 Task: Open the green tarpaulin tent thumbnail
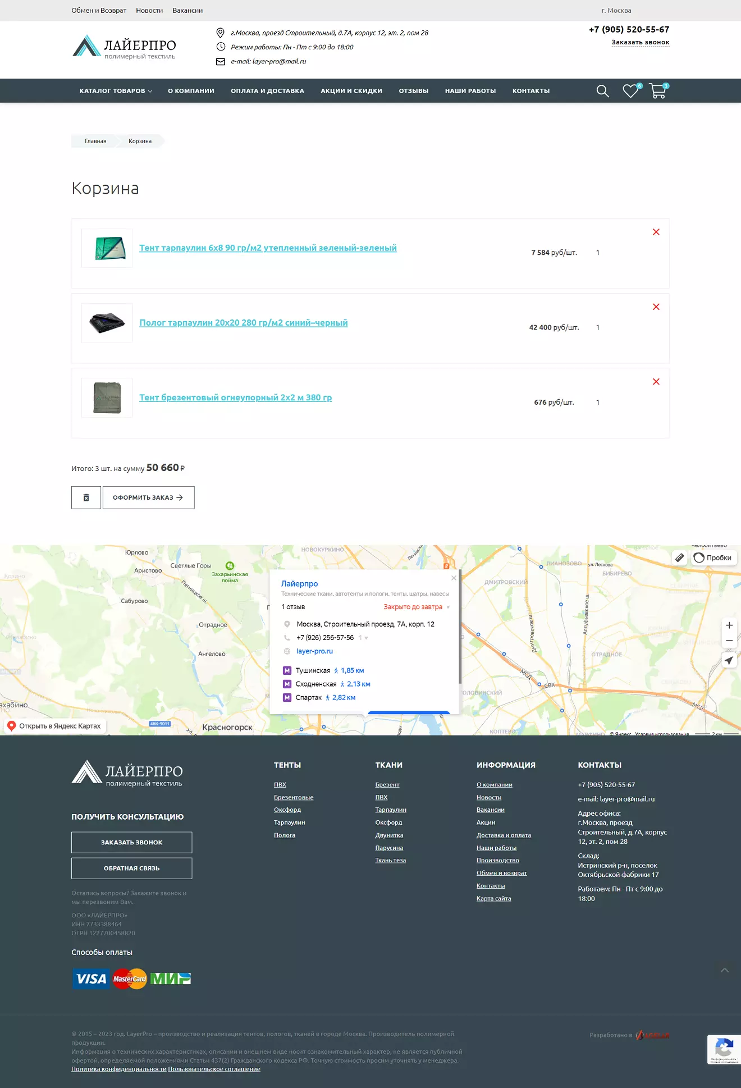[x=107, y=248]
